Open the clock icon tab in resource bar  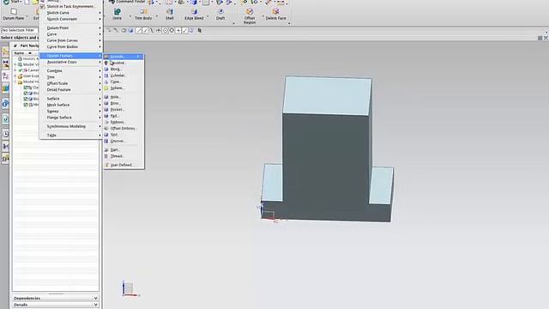6,134
